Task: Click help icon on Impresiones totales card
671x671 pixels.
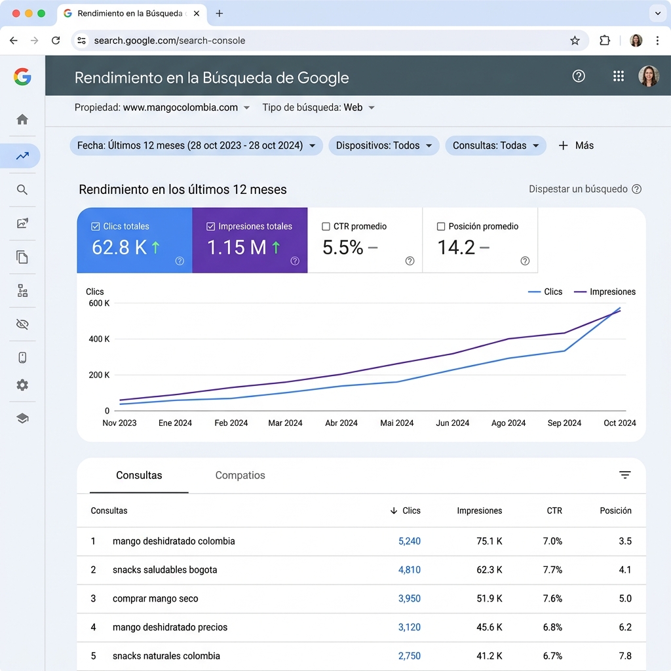Action: click(x=295, y=261)
